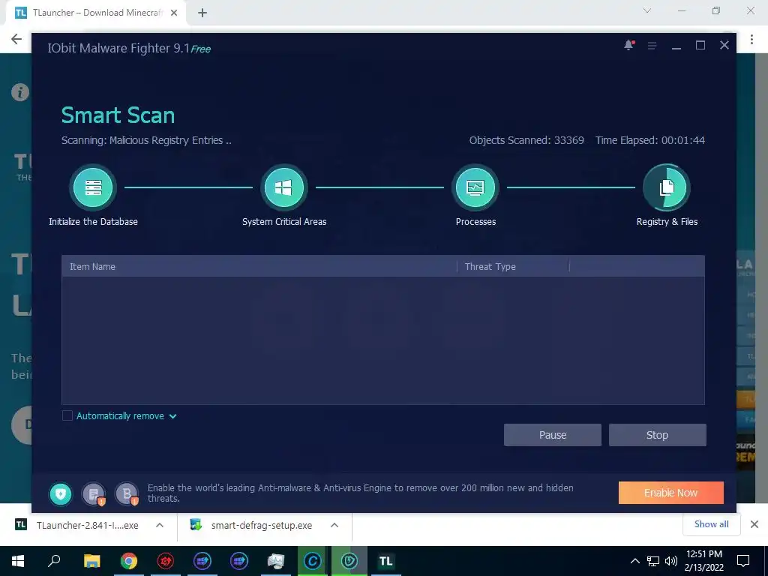
Task: Click the disabled ransomware engine icon
Action: tap(94, 494)
